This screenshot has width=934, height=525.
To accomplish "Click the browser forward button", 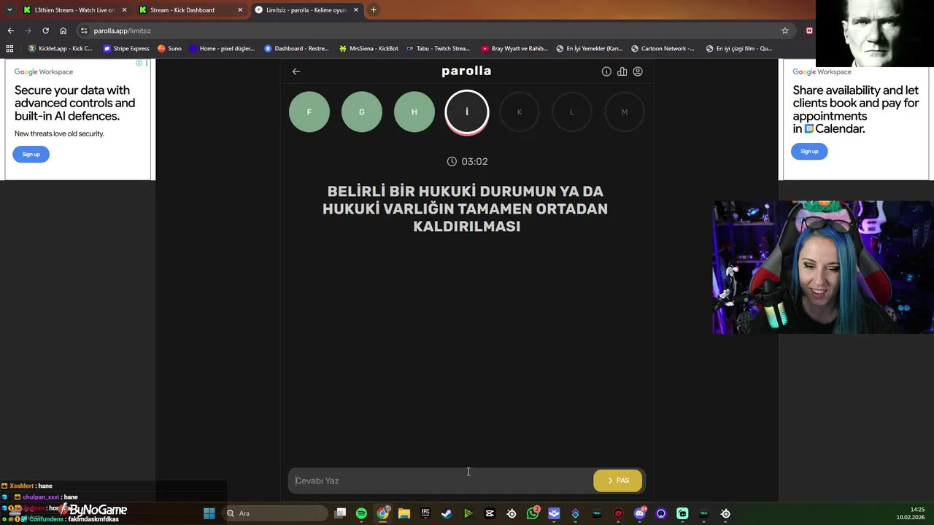I will (x=28, y=31).
